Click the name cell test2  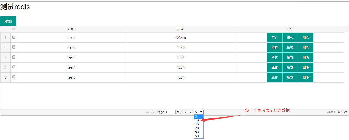(72, 48)
